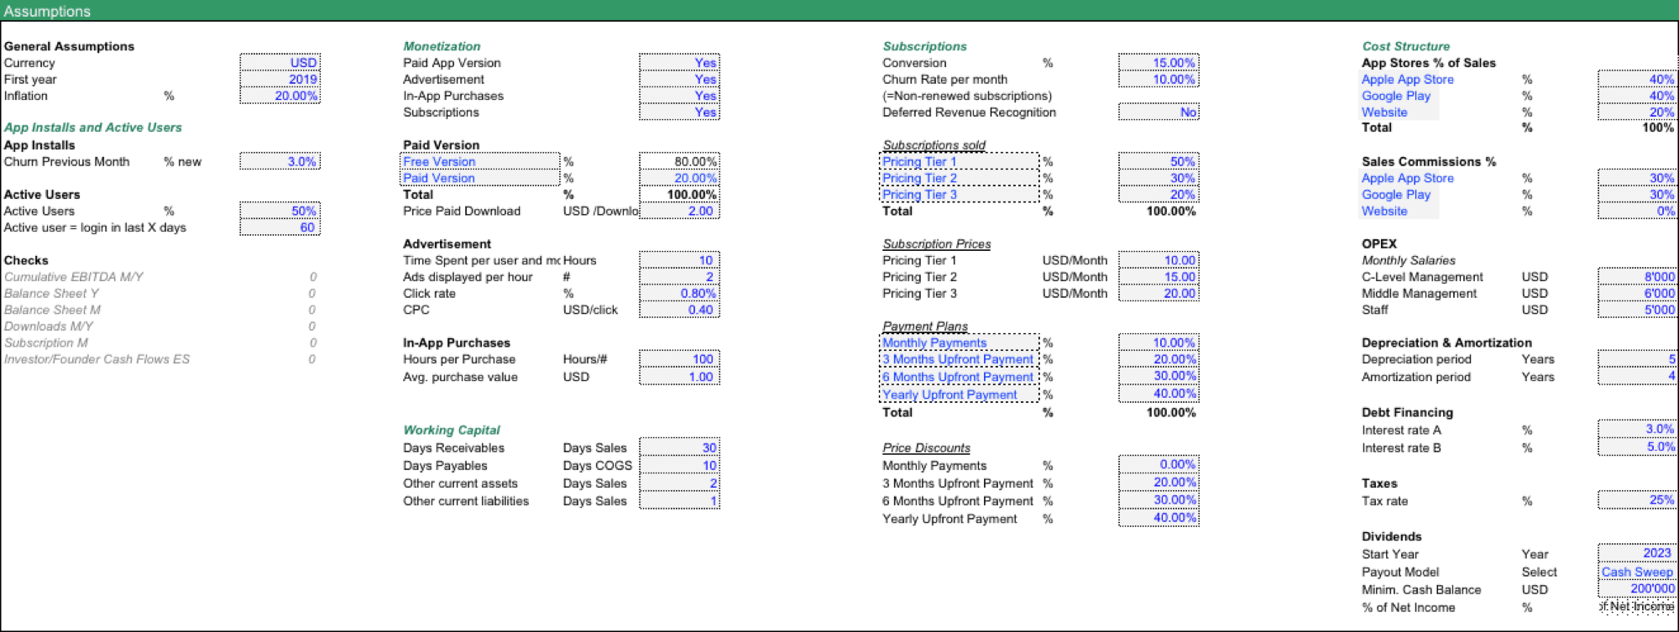Select Churn Previous Month value 3.0%
The height and width of the screenshot is (632, 1679).
click(x=280, y=161)
